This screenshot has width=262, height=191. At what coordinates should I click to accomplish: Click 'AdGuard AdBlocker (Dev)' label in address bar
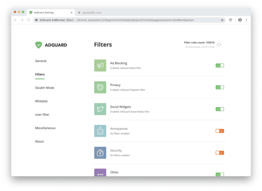coord(56,20)
